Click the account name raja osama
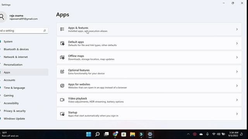This screenshot has width=248, height=139. coord(16,15)
